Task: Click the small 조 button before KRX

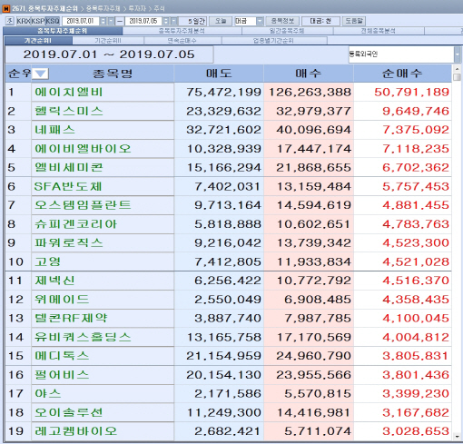Action: 9,21
